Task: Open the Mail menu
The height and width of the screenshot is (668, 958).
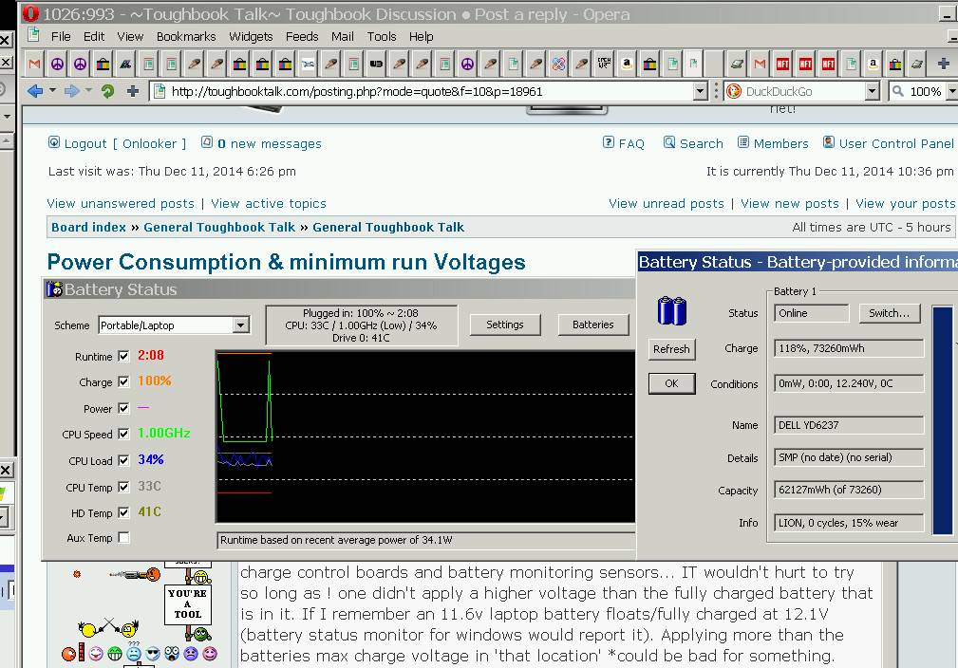Action: pyautogui.click(x=342, y=37)
